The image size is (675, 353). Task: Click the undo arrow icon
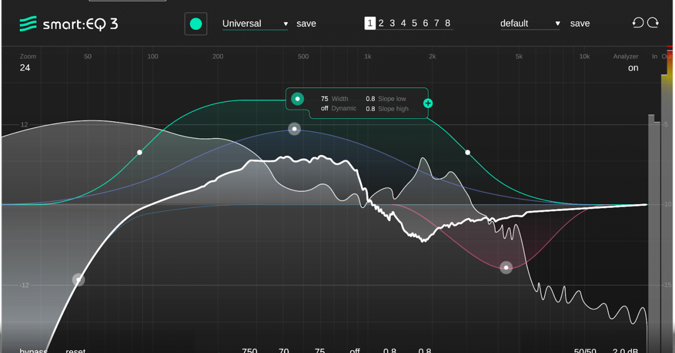(x=638, y=23)
